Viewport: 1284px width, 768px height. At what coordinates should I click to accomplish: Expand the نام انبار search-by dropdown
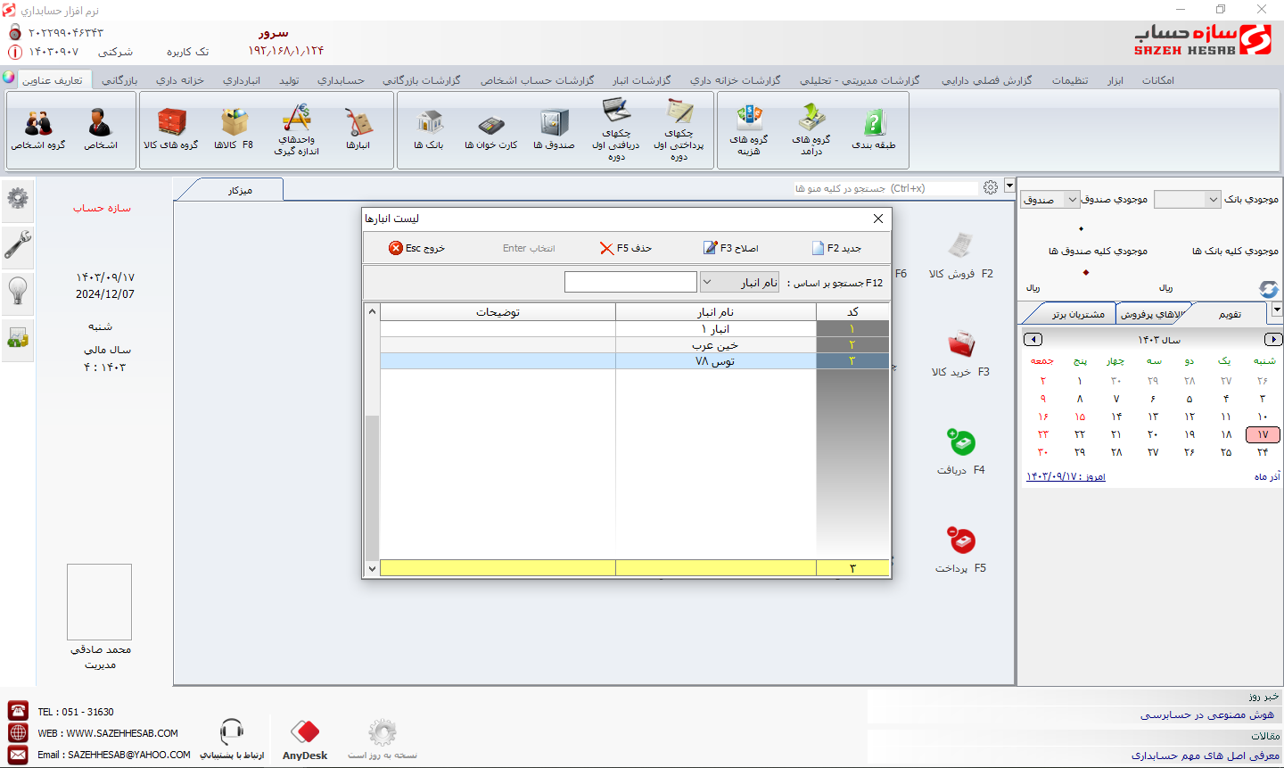pos(740,282)
